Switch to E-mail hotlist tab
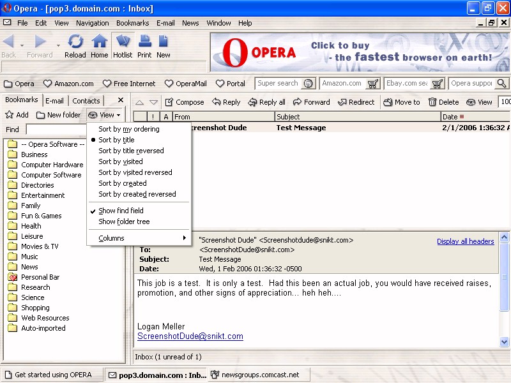 click(54, 101)
